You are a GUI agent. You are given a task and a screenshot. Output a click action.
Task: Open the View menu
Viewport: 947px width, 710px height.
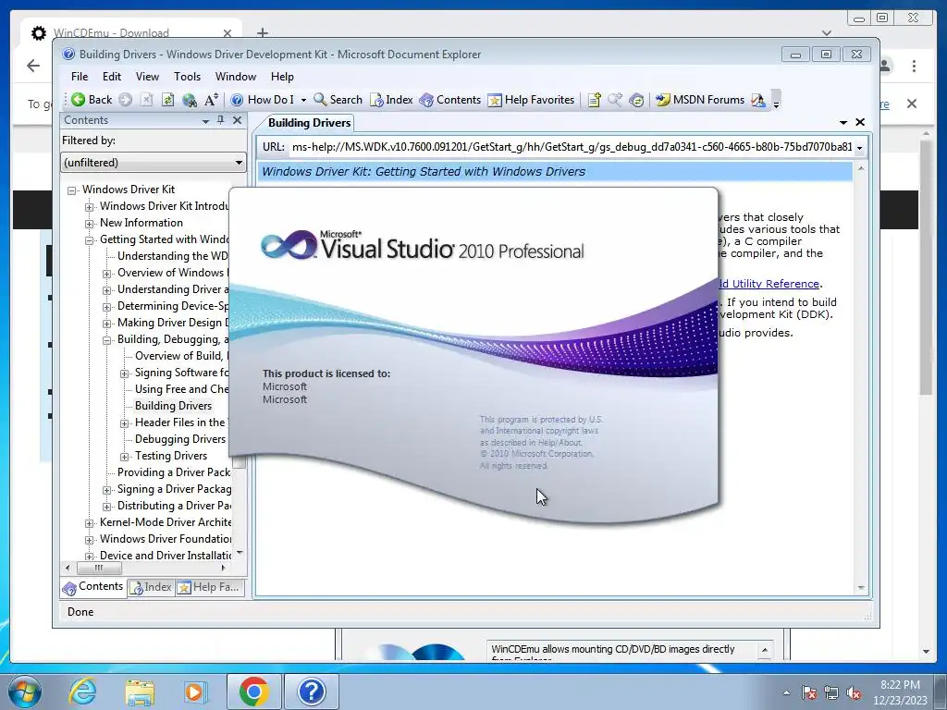(147, 77)
